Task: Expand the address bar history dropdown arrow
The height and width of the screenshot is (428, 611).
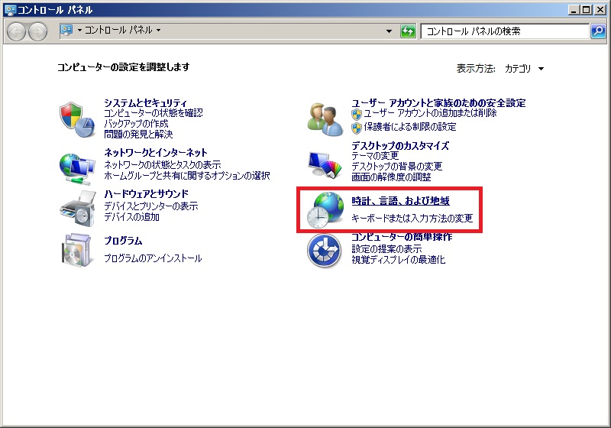Action: pos(390,31)
